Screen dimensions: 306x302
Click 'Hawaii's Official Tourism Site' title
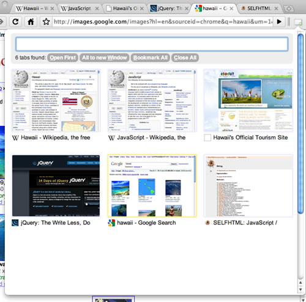point(250,138)
